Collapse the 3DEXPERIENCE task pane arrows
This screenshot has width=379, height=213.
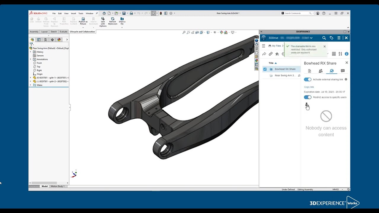[261, 32]
